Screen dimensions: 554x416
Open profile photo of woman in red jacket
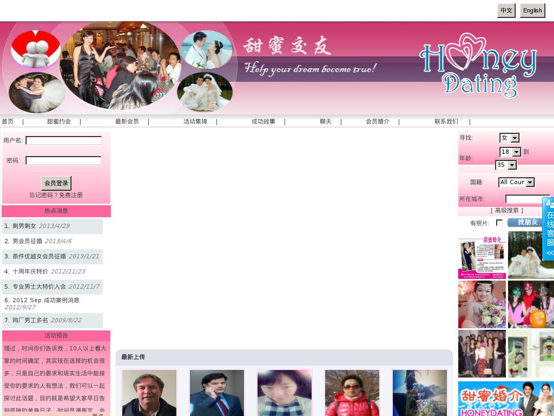click(x=352, y=393)
